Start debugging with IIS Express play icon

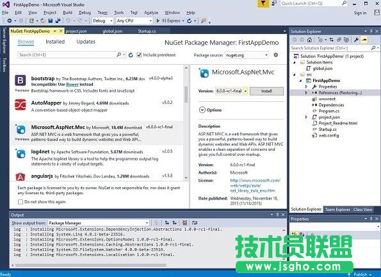click(158, 21)
